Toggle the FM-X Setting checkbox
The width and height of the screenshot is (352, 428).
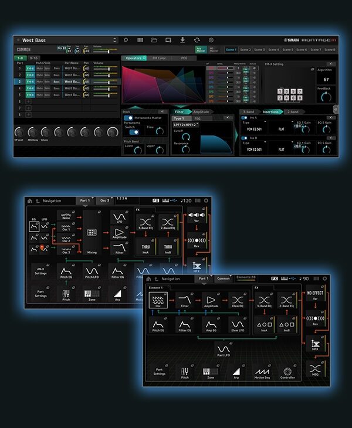[331, 64]
